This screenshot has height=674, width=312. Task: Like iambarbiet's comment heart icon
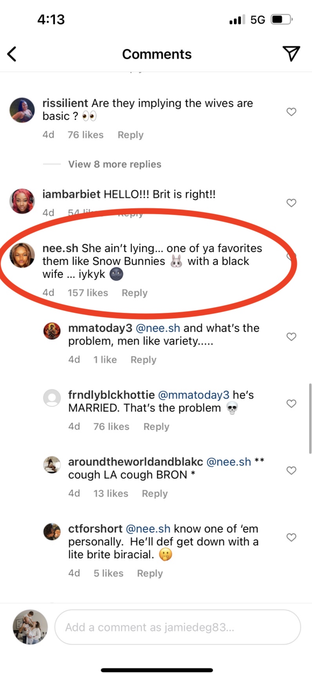291,203
